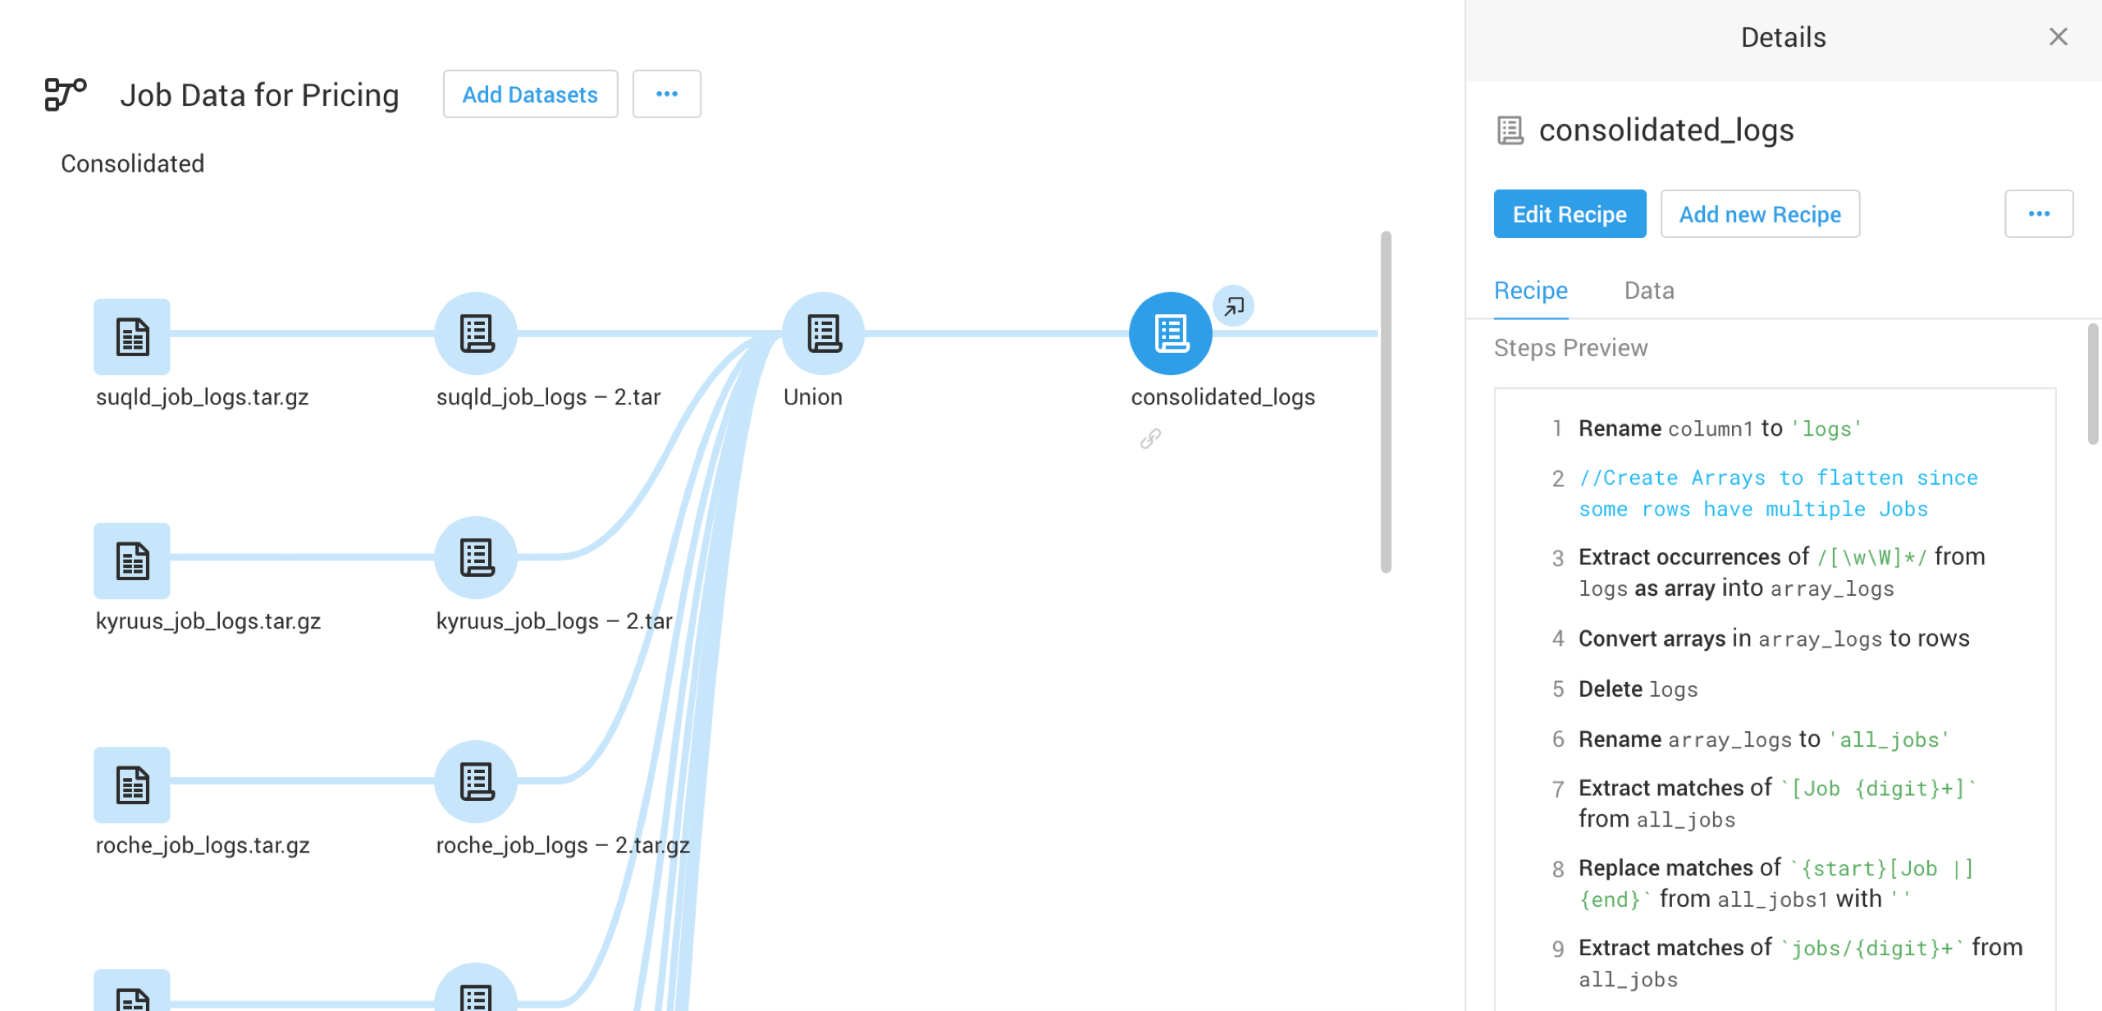The width and height of the screenshot is (2102, 1011).
Task: Select the kyruus_job_logs – 2.tar recipe node
Action: (x=476, y=558)
